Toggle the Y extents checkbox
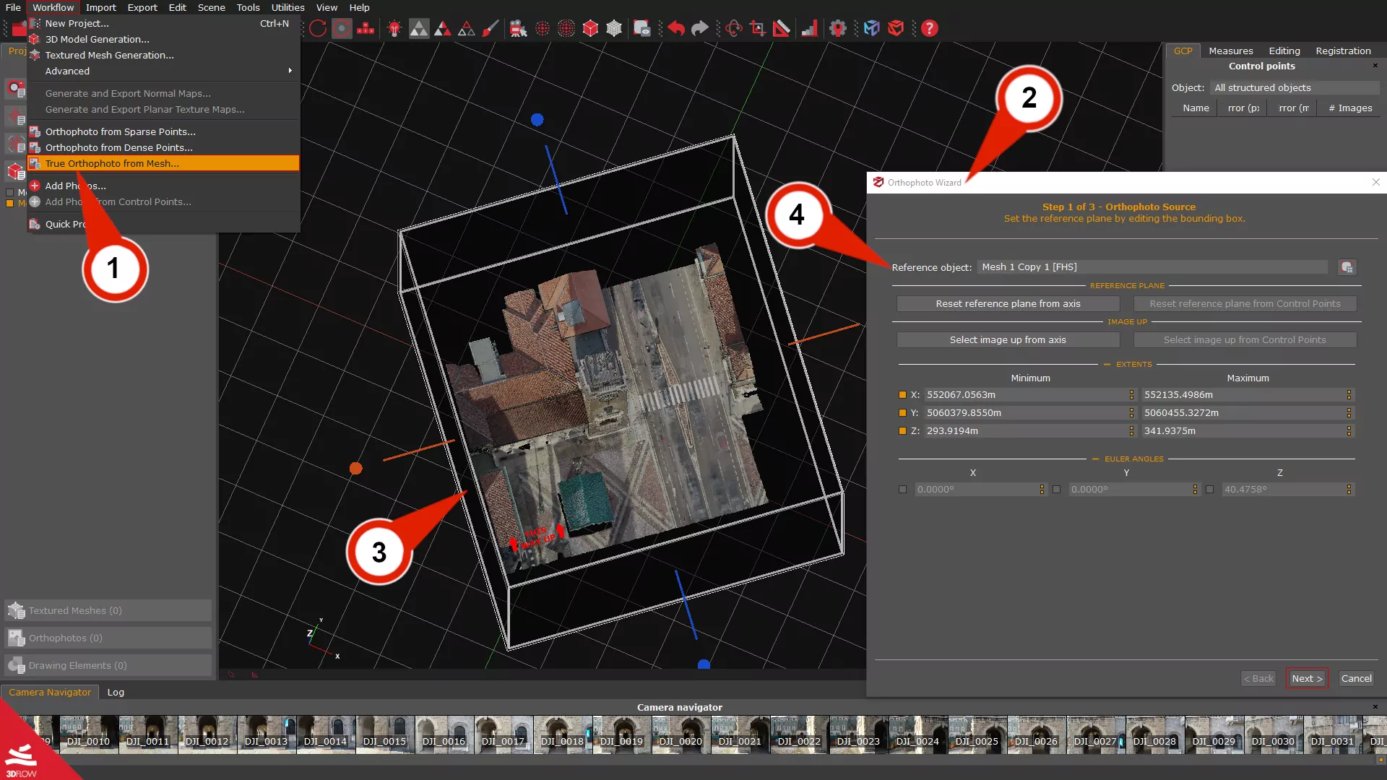This screenshot has height=780, width=1387. click(902, 412)
